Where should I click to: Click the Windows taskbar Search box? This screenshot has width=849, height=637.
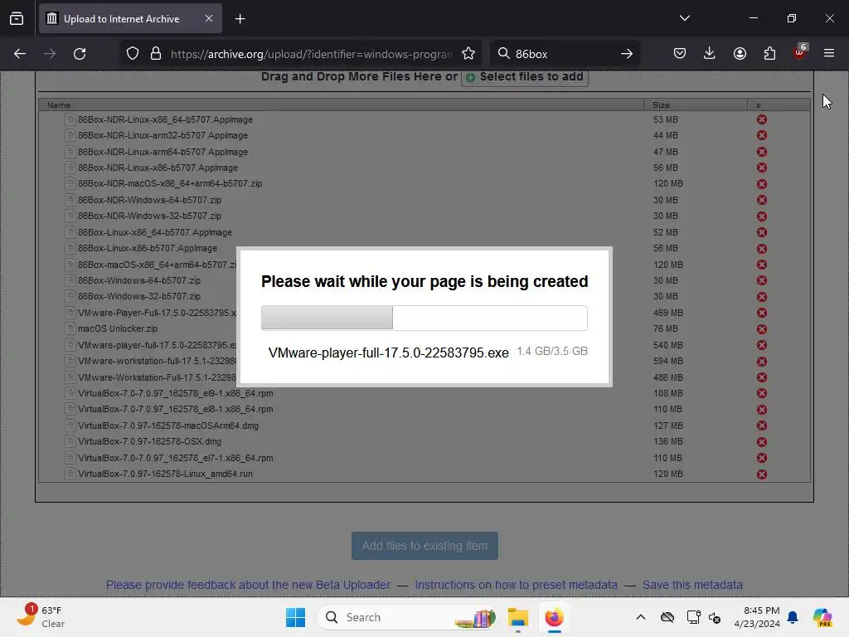click(407, 617)
